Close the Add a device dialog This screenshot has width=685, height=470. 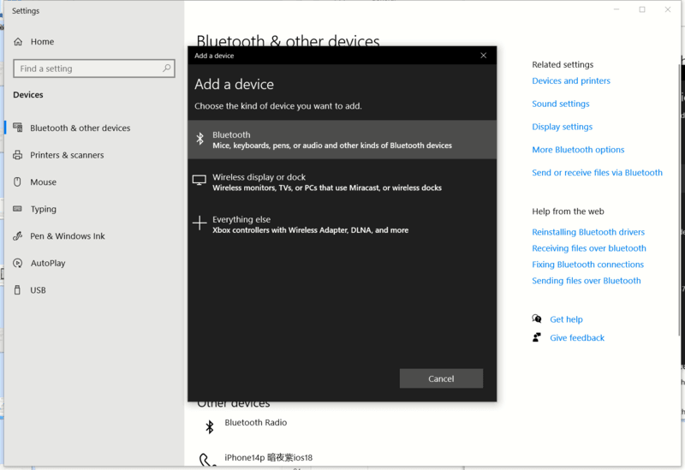483,56
